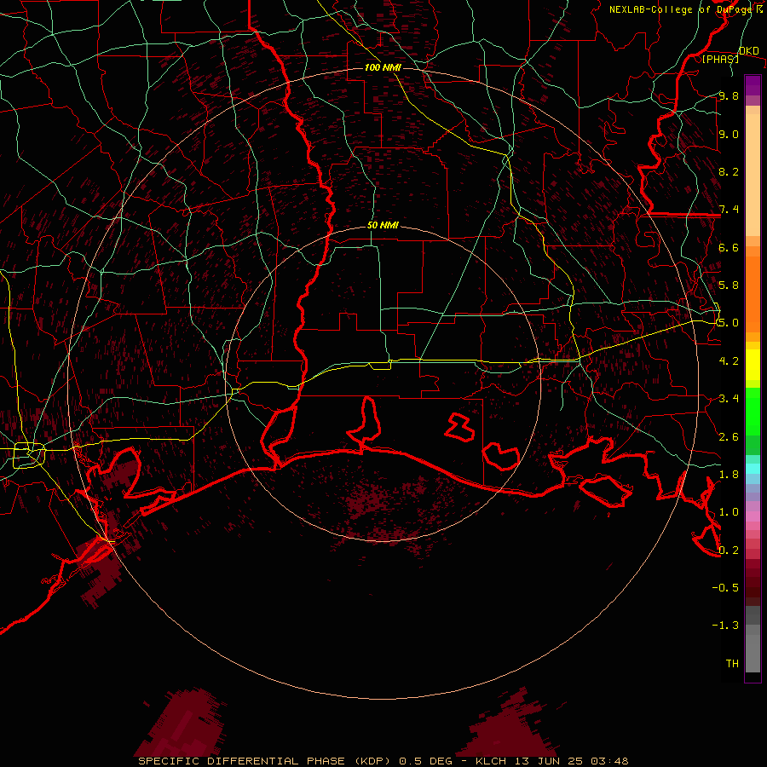The image size is (767, 767).
Task: Click the 6.6 scale value
Action: (x=729, y=247)
